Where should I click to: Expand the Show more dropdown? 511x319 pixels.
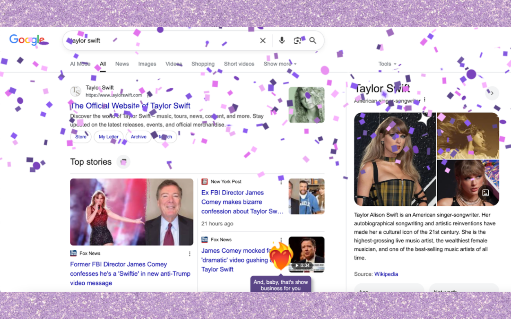pyautogui.click(x=280, y=64)
